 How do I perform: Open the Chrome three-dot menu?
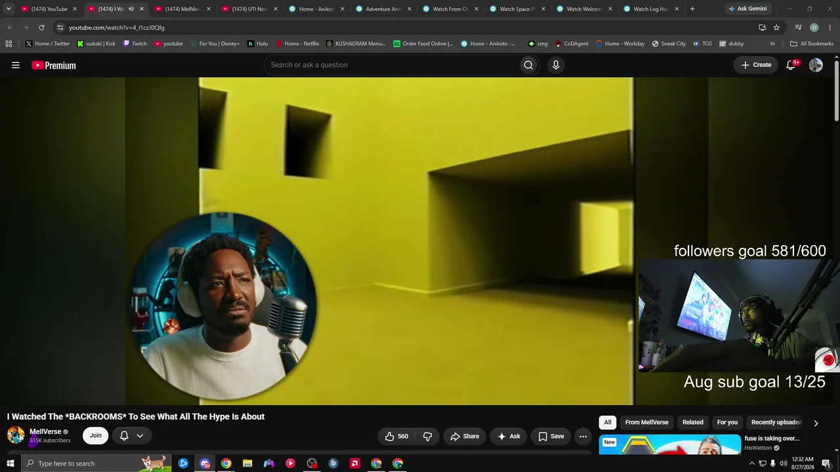click(829, 28)
